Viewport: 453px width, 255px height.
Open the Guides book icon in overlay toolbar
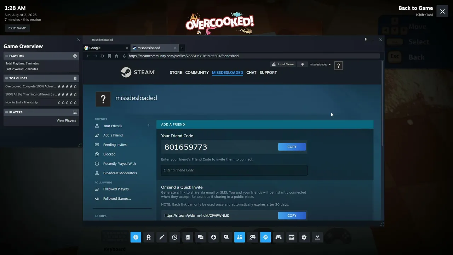[188, 237]
